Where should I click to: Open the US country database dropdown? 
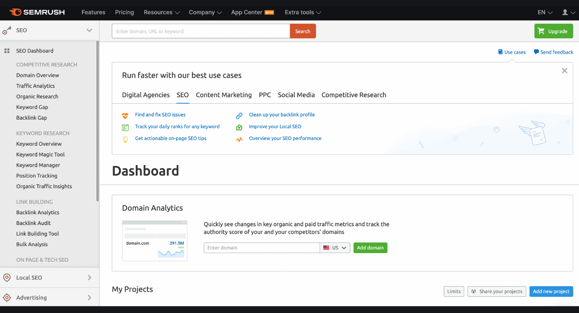click(335, 248)
